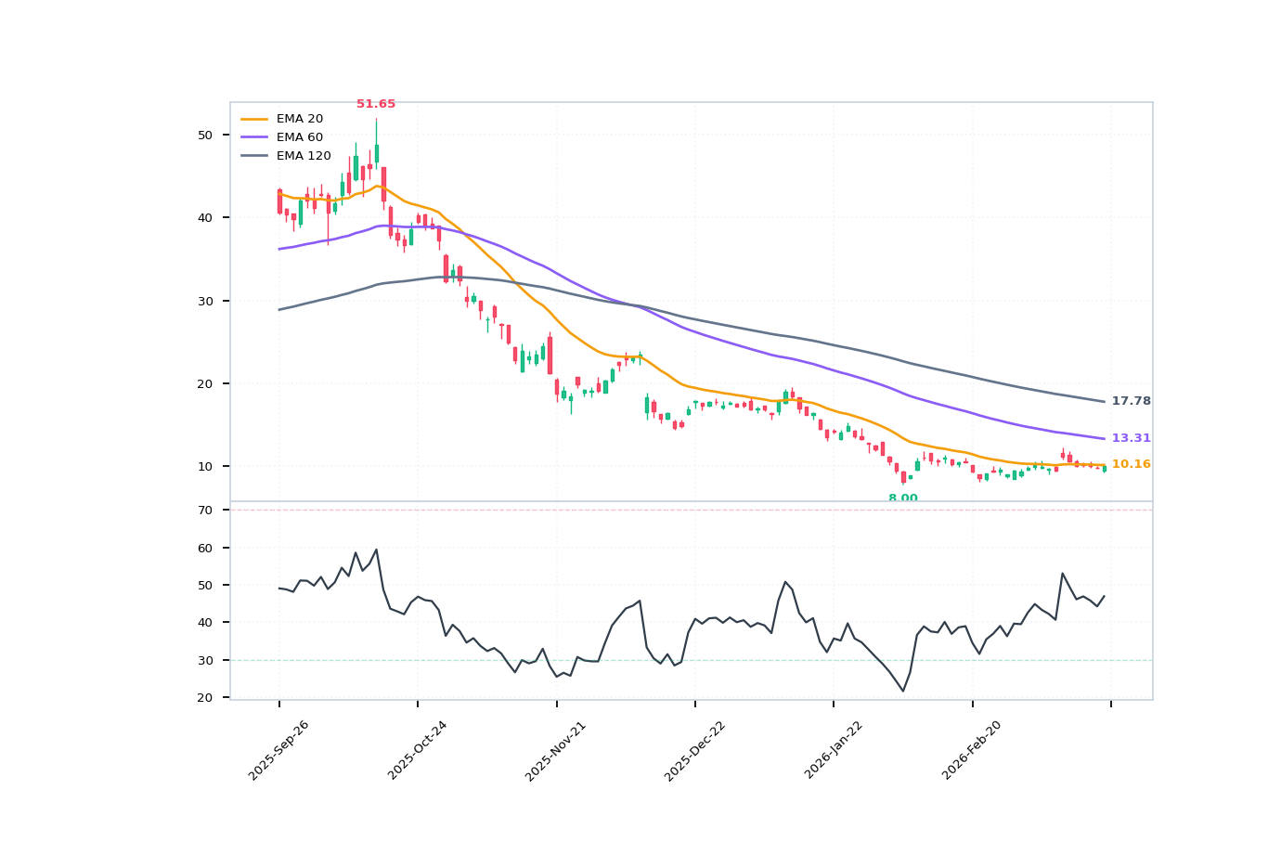
Task: Select the EMA 120 legend line symbol
Action: [x=254, y=155]
